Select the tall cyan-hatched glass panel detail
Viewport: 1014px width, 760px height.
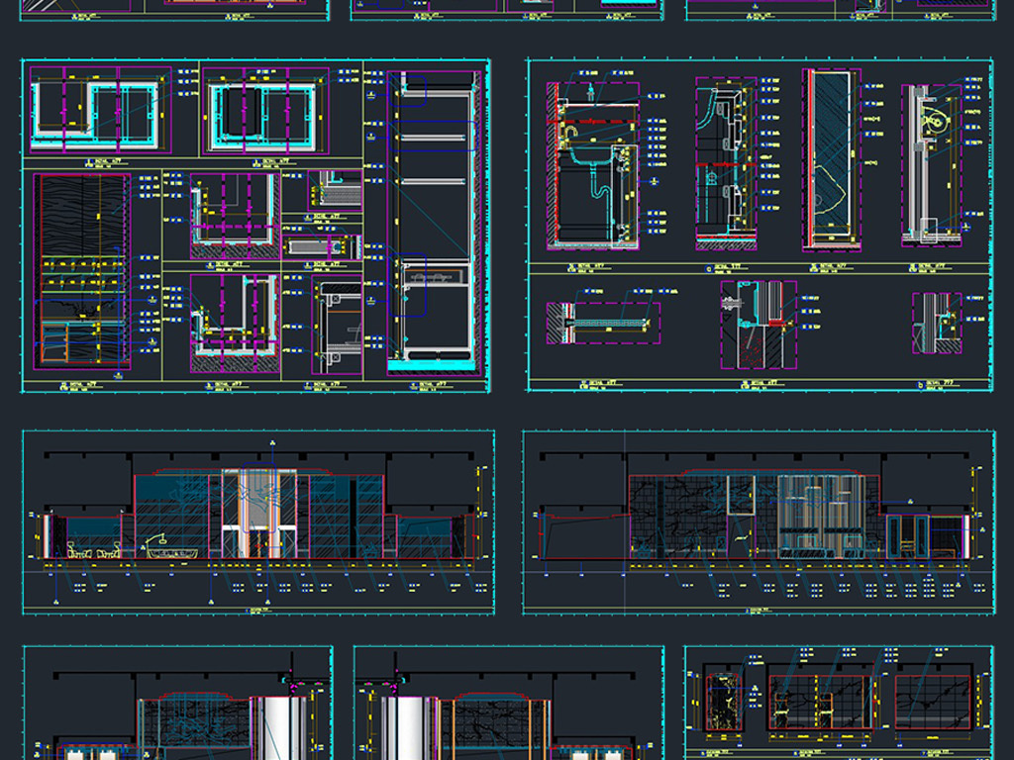click(831, 158)
